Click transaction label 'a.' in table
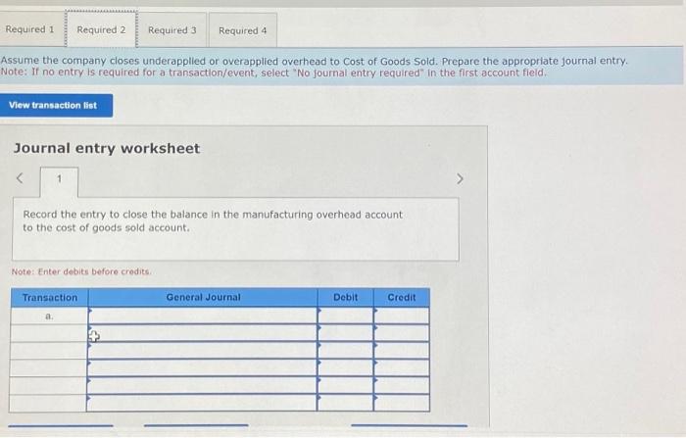Viewport: 686px width, 438px height. [x=49, y=316]
